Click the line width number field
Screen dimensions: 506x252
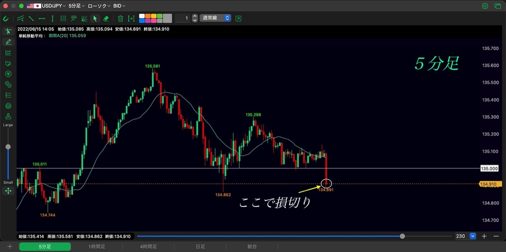[182, 19]
